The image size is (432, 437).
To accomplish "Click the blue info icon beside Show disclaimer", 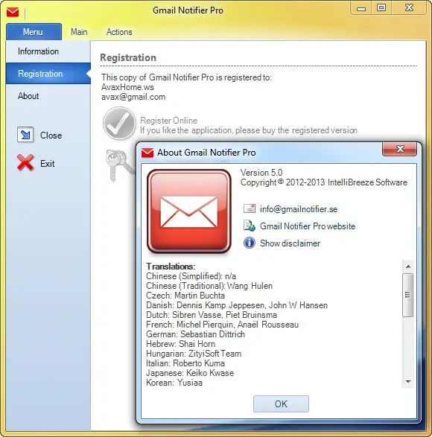I will (x=250, y=243).
